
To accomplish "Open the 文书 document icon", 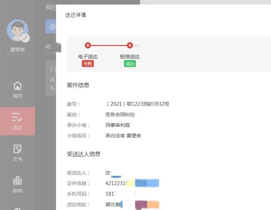I will [x=18, y=149].
